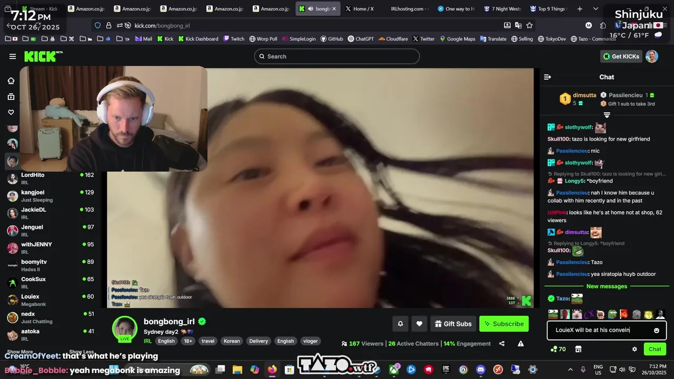Viewport: 674px width, 379px height.
Task: Focus the Kick Search field
Action: [337, 56]
